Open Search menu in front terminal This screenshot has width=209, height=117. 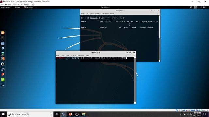pyautogui.click(x=73, y=56)
